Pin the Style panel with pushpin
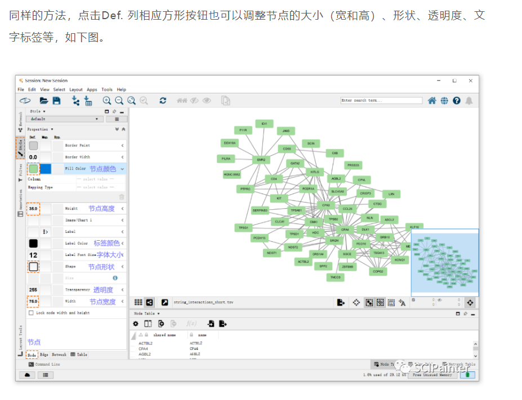Image resolution: width=522 pixels, height=400 pixels. click(114, 111)
